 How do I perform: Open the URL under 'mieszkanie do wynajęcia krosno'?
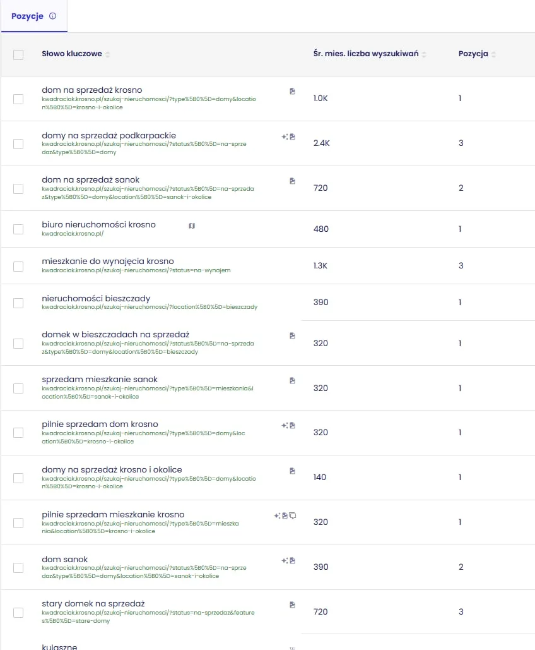point(136,270)
